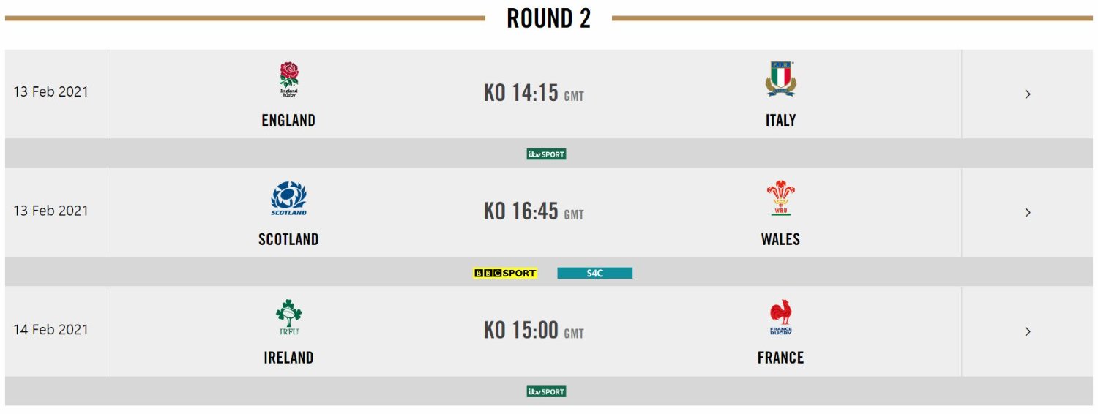The width and height of the screenshot is (1098, 414).
Task: Expand the Scotland v Wales match chevron
Action: click(1028, 213)
